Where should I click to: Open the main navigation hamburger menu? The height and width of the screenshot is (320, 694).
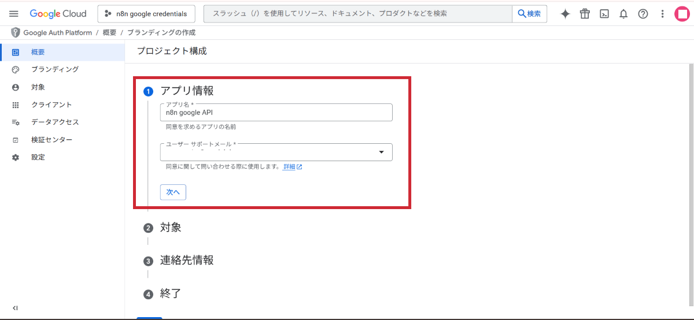click(14, 14)
